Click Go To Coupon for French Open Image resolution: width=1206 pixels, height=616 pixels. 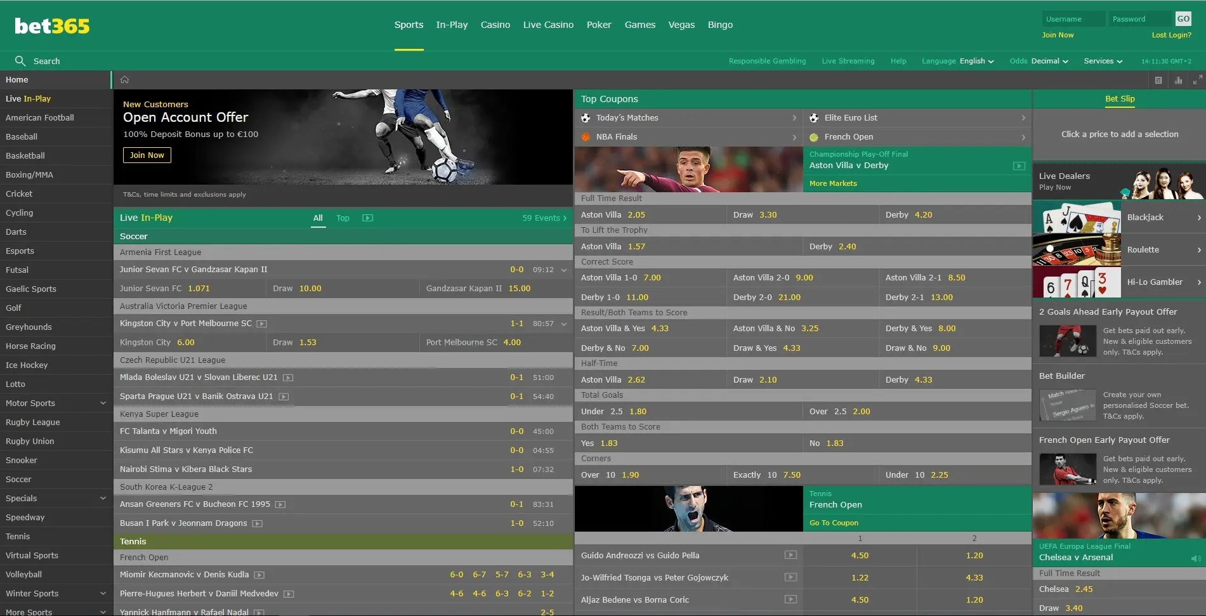[834, 523]
